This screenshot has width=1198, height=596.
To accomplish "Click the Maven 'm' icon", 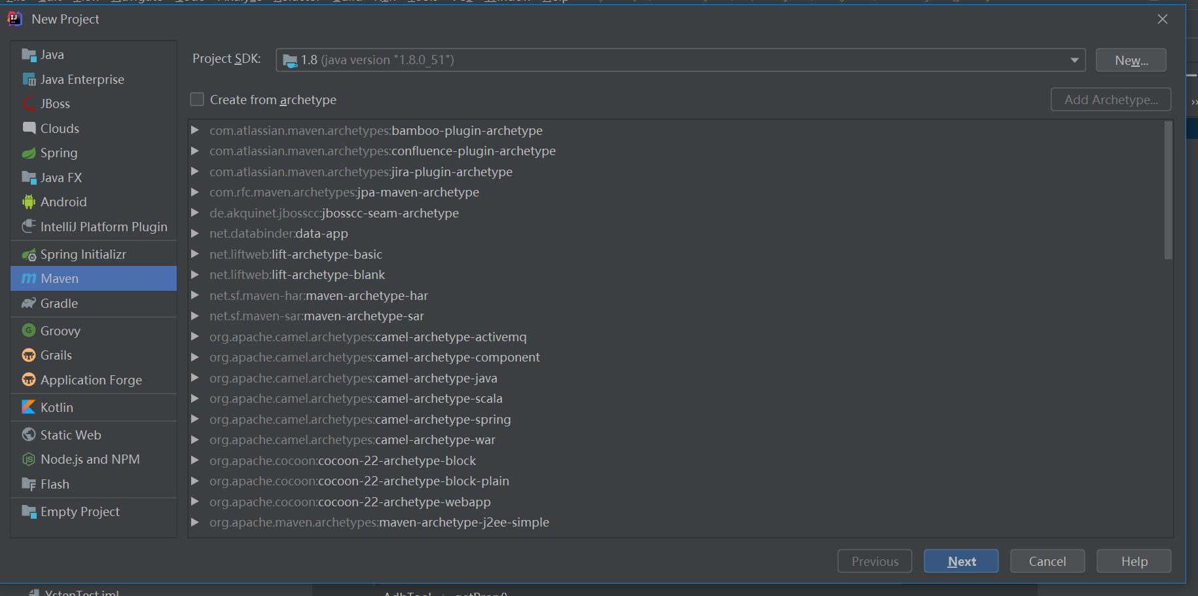I will [x=29, y=278].
